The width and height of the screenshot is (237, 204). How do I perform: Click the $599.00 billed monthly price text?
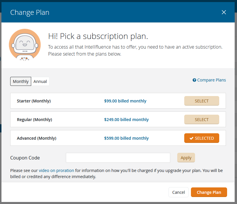tap(126, 138)
